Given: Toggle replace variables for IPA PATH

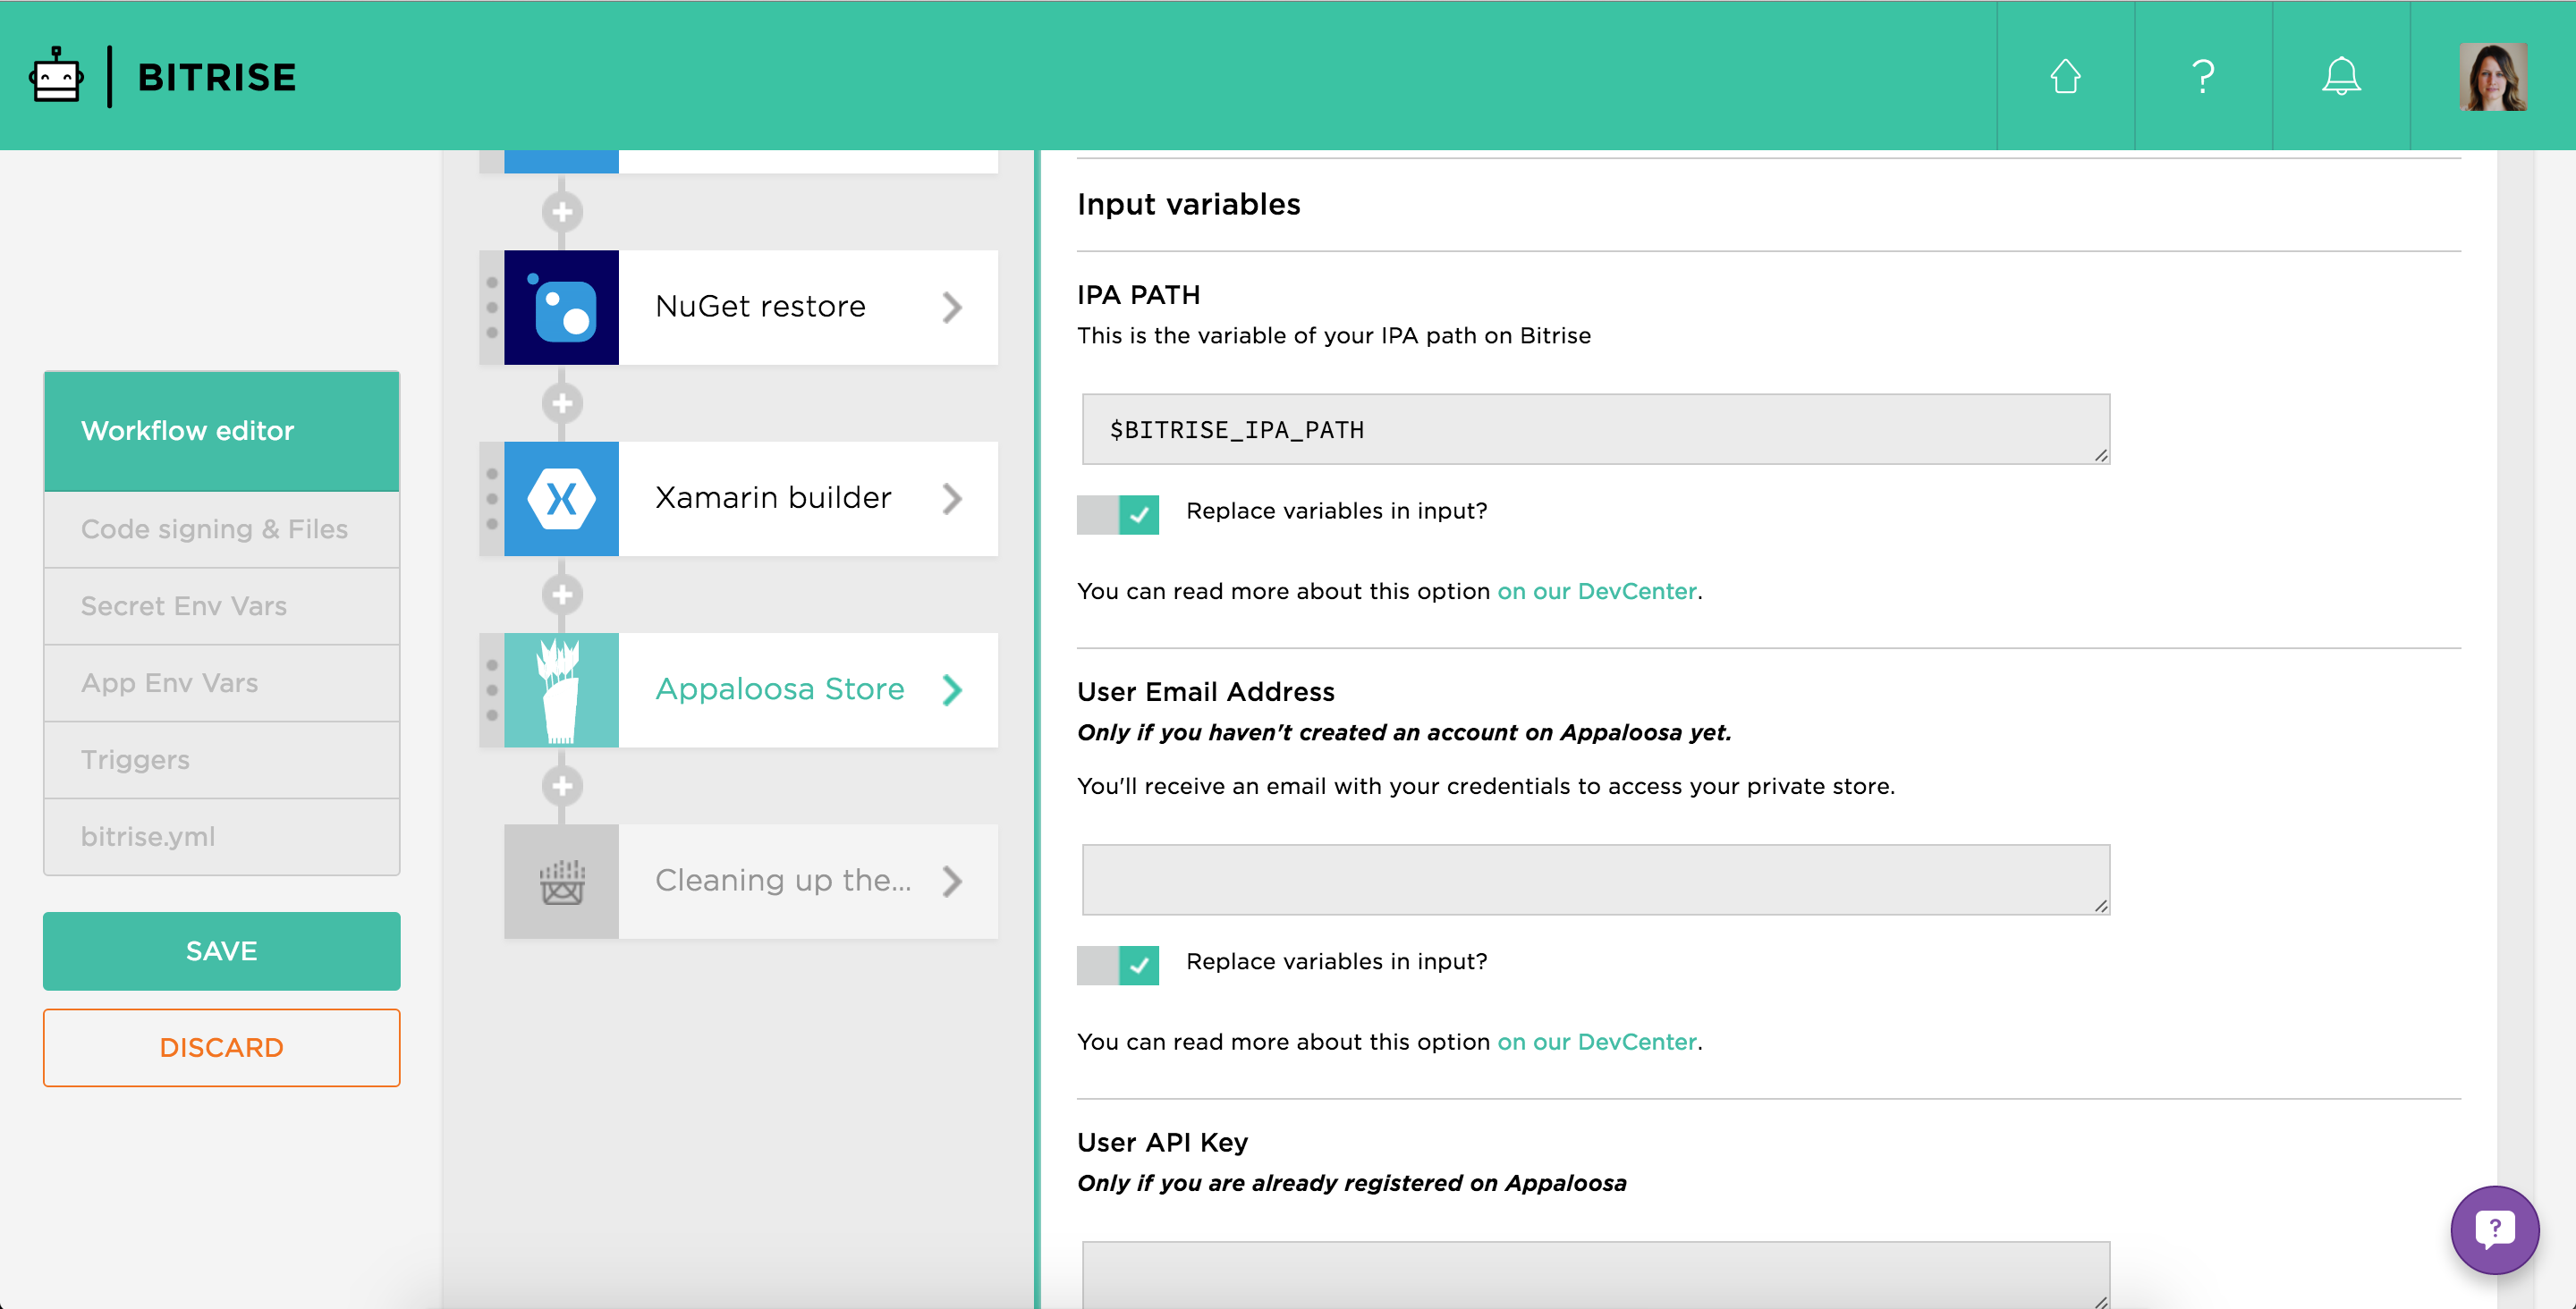Looking at the screenshot, I should (1118, 514).
